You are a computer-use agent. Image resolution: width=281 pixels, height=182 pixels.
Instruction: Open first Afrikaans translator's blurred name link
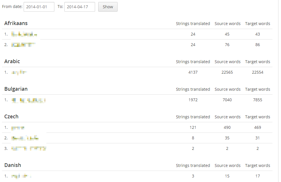(24, 34)
